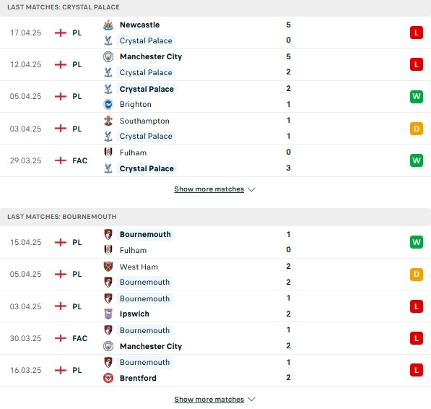Click the red L badge for Newcastle match

tap(416, 33)
